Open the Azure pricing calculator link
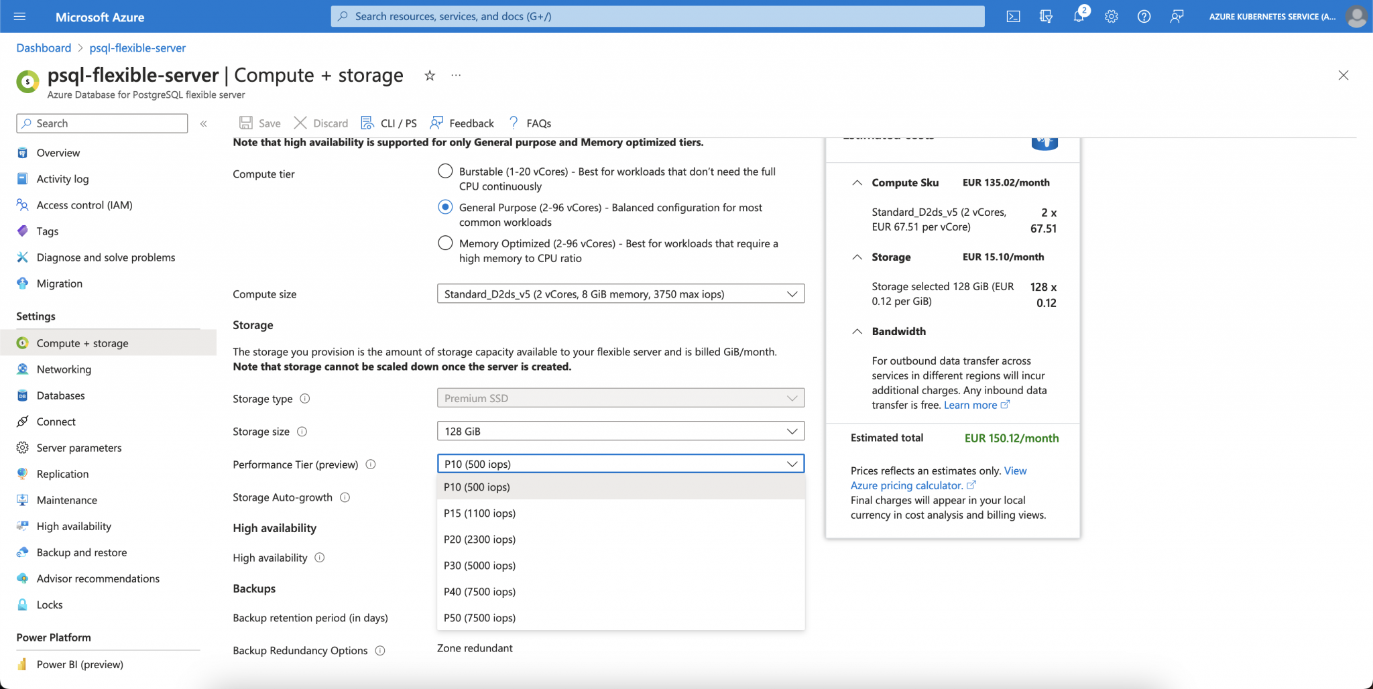This screenshot has height=689, width=1373. click(913, 485)
